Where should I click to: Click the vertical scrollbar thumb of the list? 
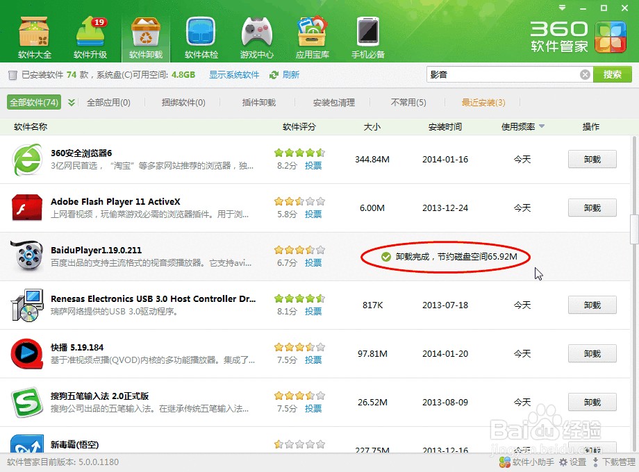tap(634, 229)
